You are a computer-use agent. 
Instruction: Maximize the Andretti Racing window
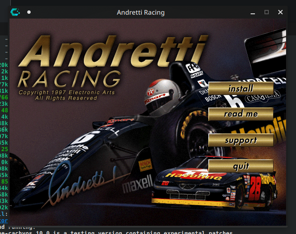(x=267, y=12)
